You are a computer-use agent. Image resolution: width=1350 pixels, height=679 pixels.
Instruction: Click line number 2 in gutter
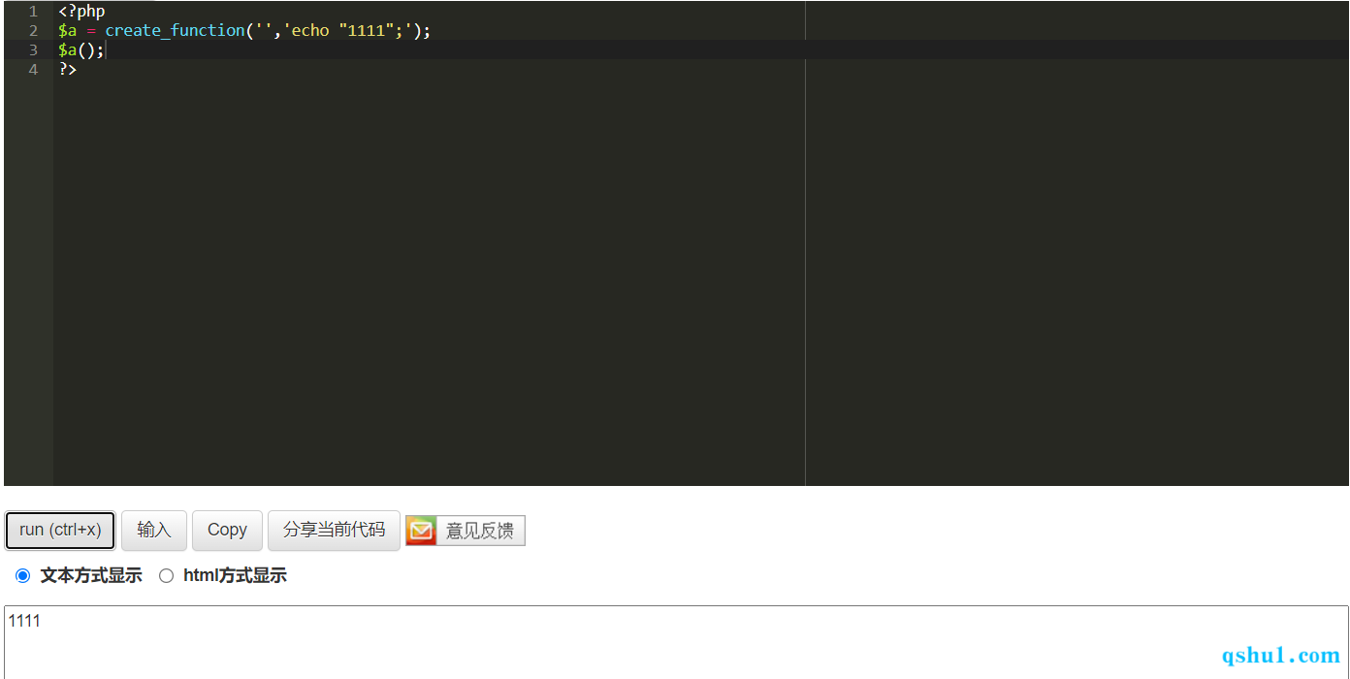click(x=33, y=30)
